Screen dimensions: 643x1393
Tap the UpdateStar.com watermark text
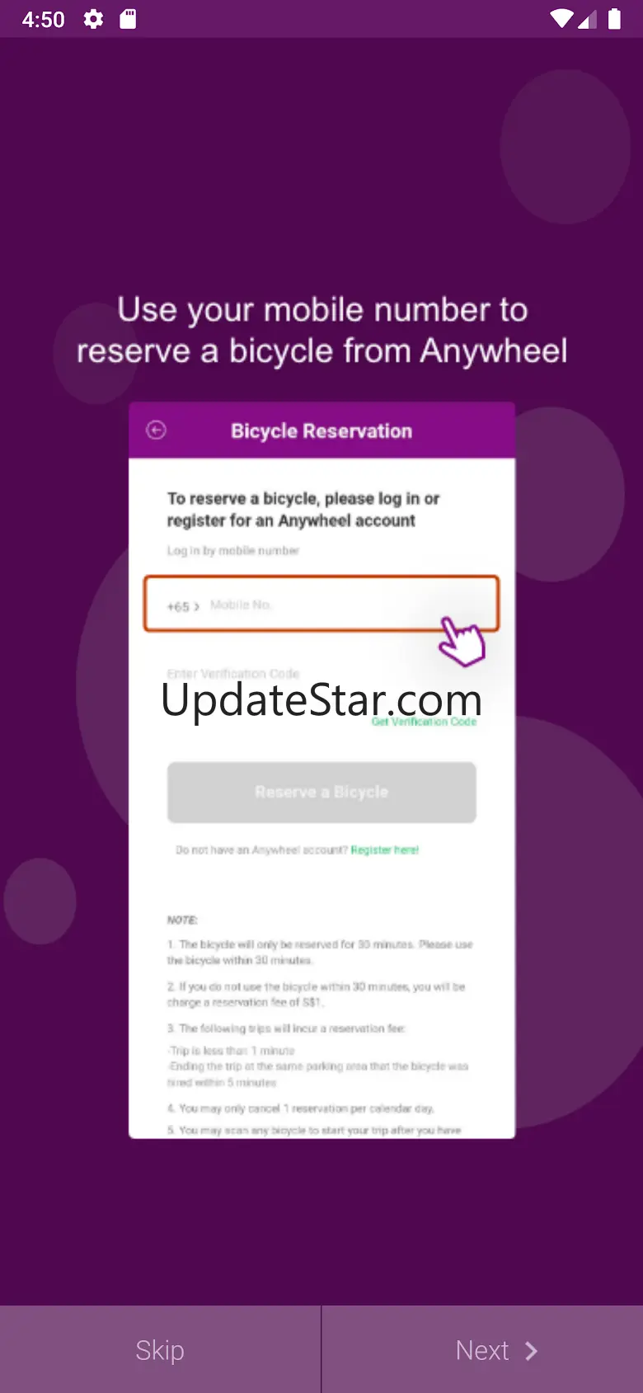click(x=321, y=700)
